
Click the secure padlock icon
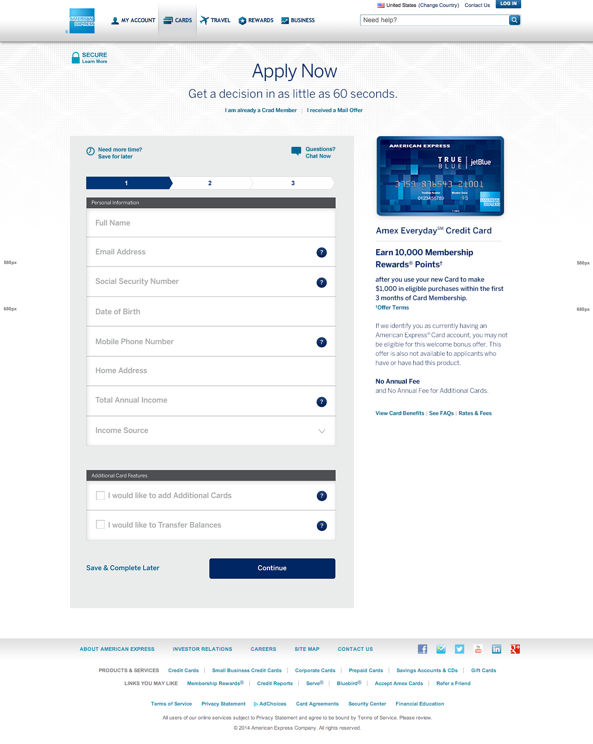tap(76, 58)
